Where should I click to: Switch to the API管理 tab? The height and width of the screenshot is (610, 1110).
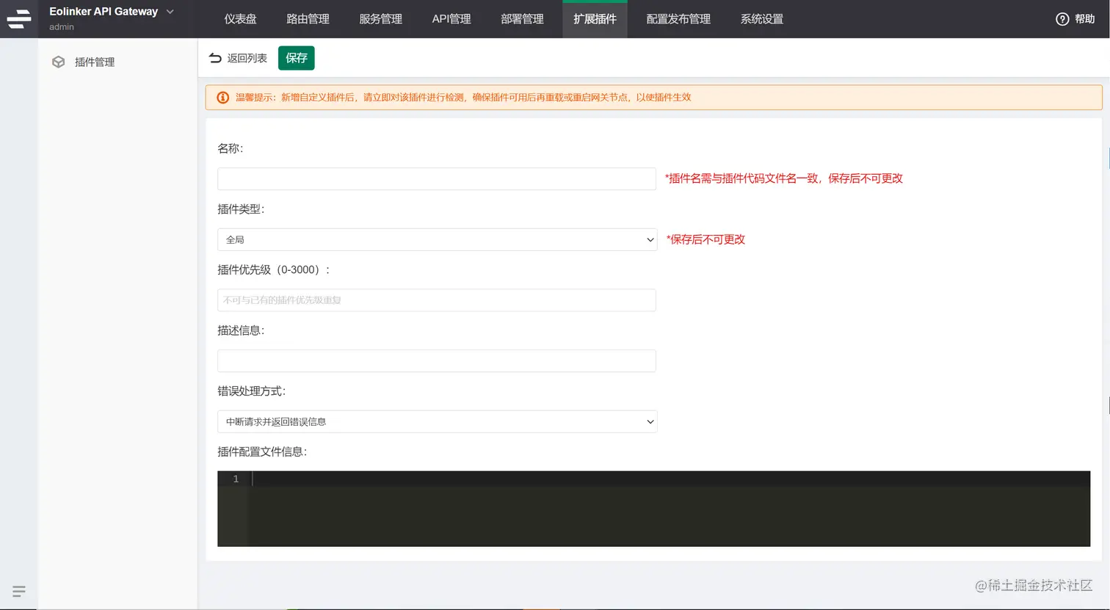451,19
